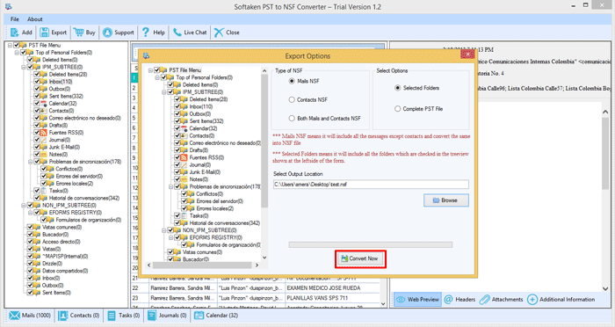Collapse NON_IPM_SUBTREE(0) in main tree
The width and height of the screenshot is (615, 327).
(x=24, y=206)
